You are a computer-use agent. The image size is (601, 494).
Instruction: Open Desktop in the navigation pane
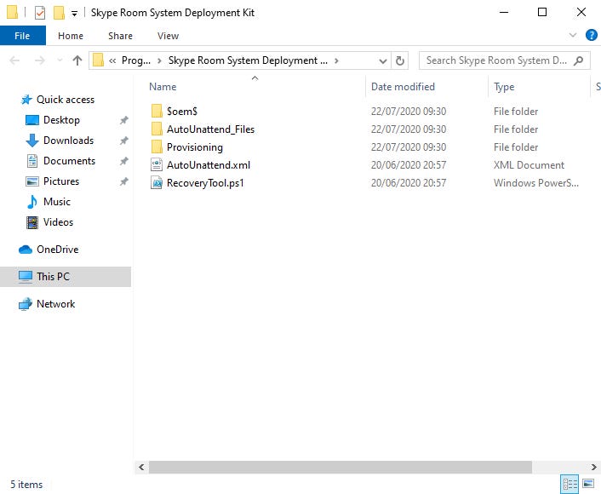(x=61, y=120)
